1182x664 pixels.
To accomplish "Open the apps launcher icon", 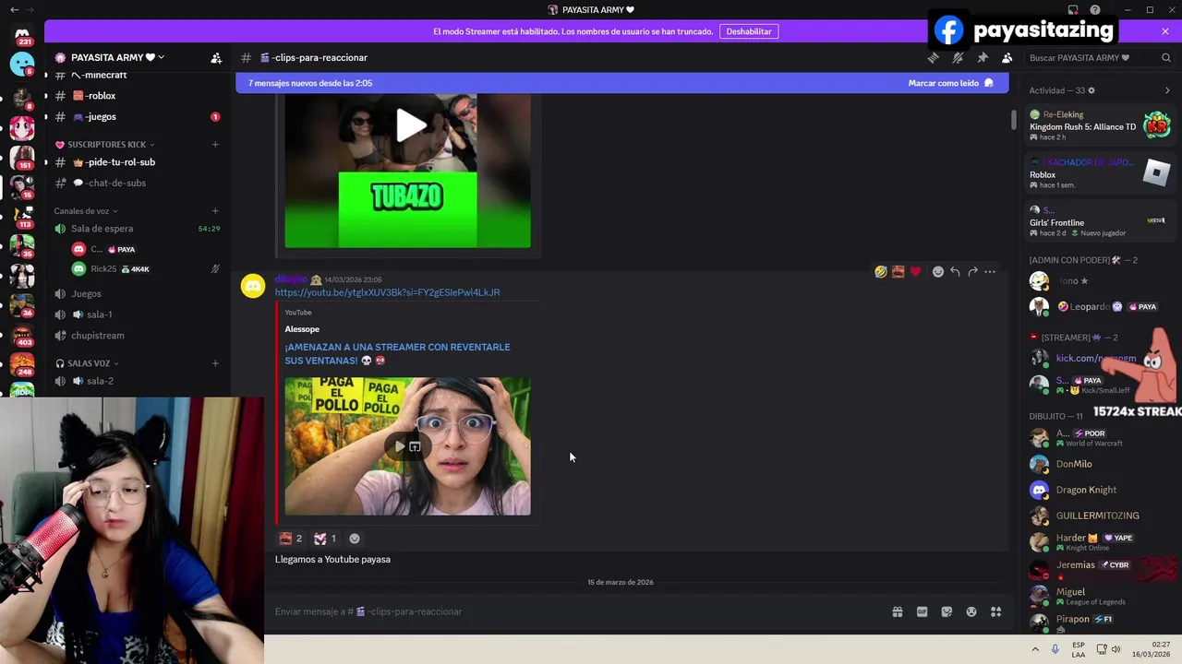I will 996,611.
